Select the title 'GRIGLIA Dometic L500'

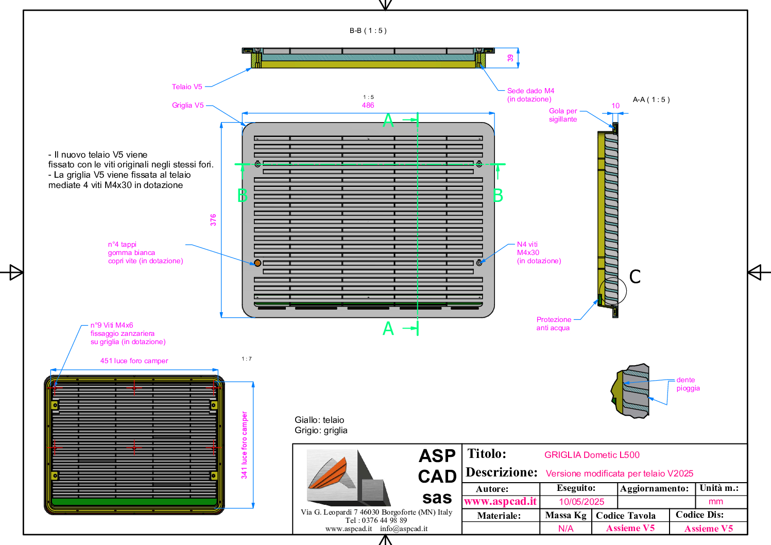click(x=592, y=455)
